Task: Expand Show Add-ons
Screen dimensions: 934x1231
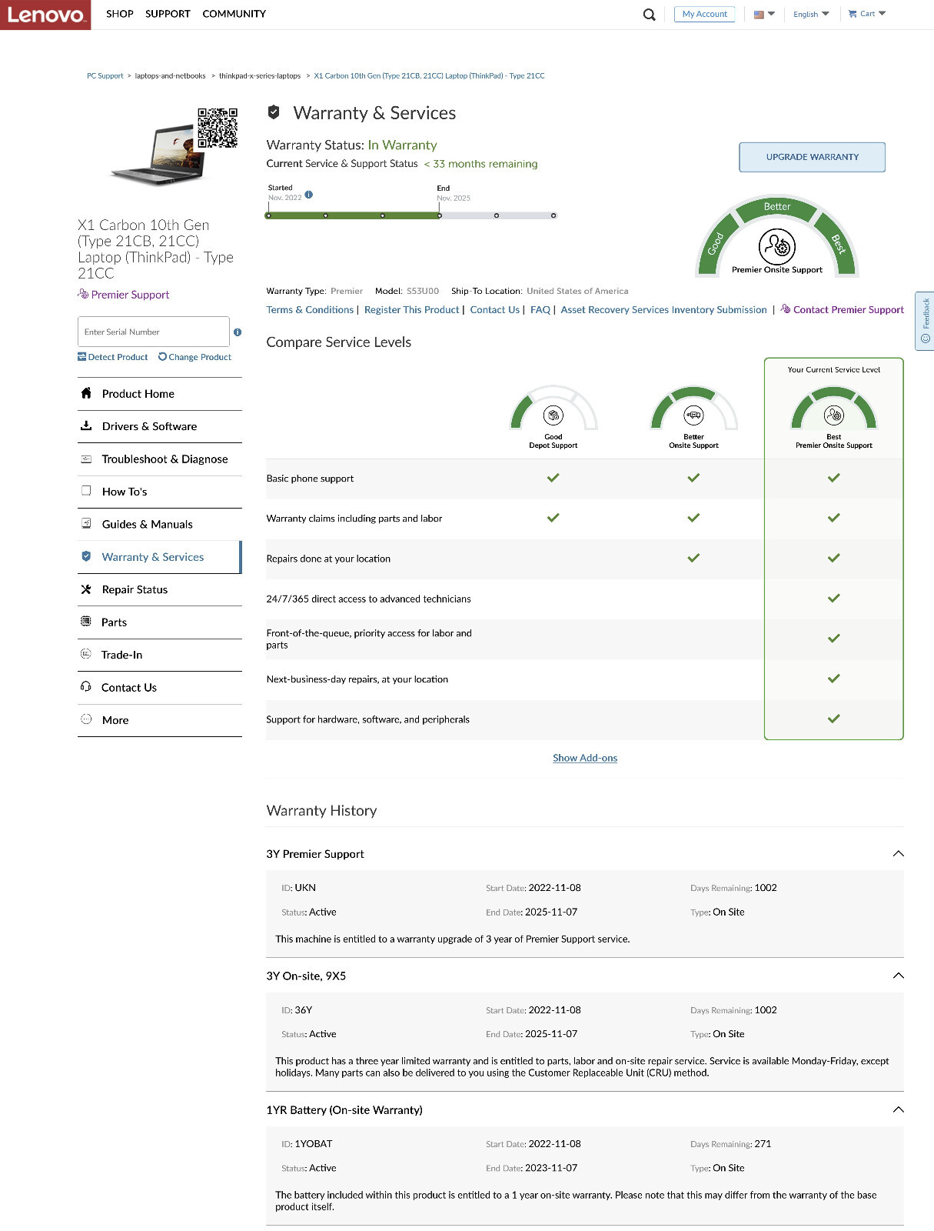Action: pyautogui.click(x=585, y=758)
